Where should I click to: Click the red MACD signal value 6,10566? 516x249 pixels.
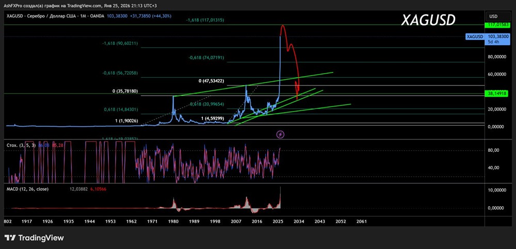(98, 189)
